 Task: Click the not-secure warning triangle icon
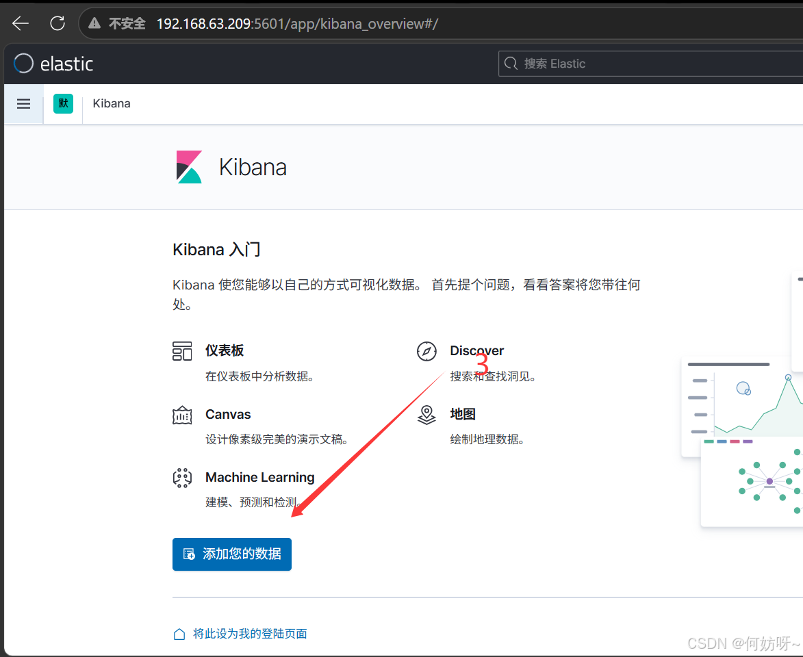coord(94,23)
